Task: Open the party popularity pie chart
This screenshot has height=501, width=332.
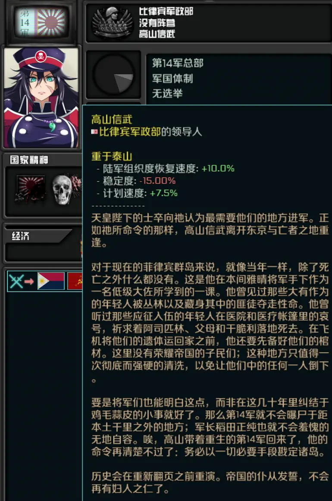Action: (113, 74)
